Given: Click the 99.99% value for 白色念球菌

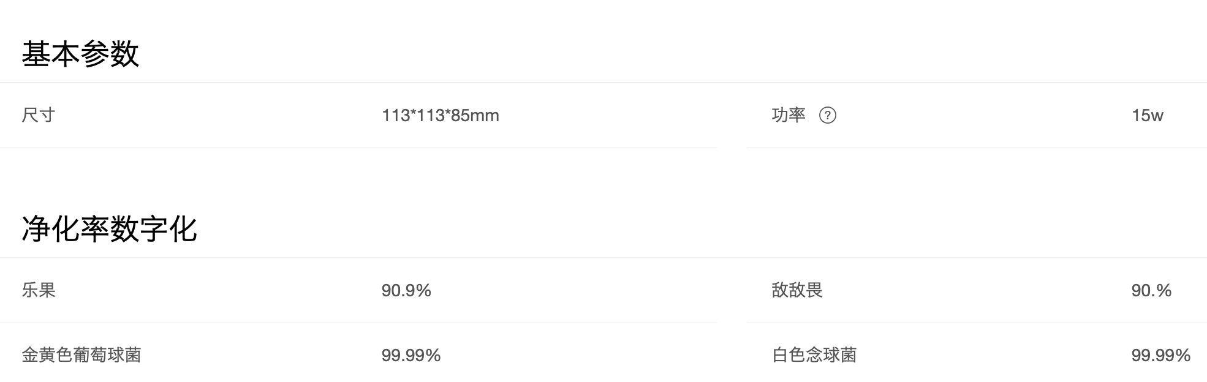Looking at the screenshot, I should point(1161,355).
